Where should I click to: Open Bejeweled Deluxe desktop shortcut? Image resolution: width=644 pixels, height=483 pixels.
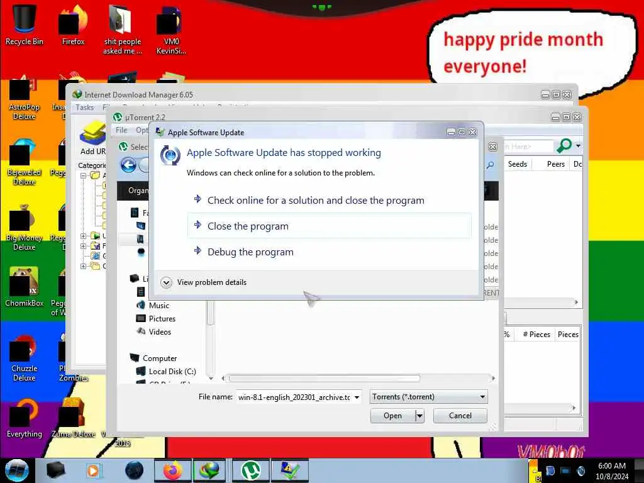pyautogui.click(x=25, y=163)
